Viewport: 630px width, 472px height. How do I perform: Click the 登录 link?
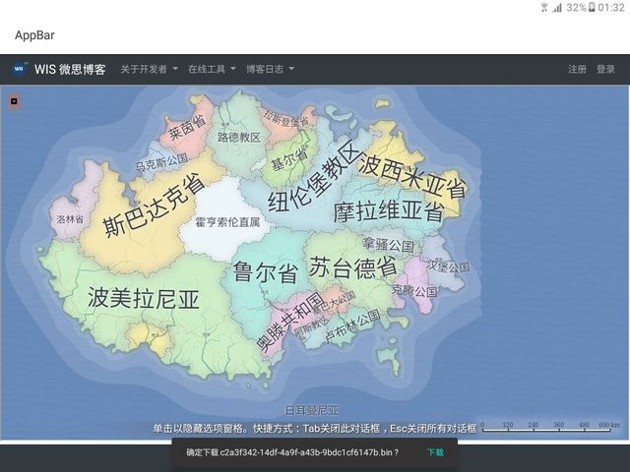[605, 70]
